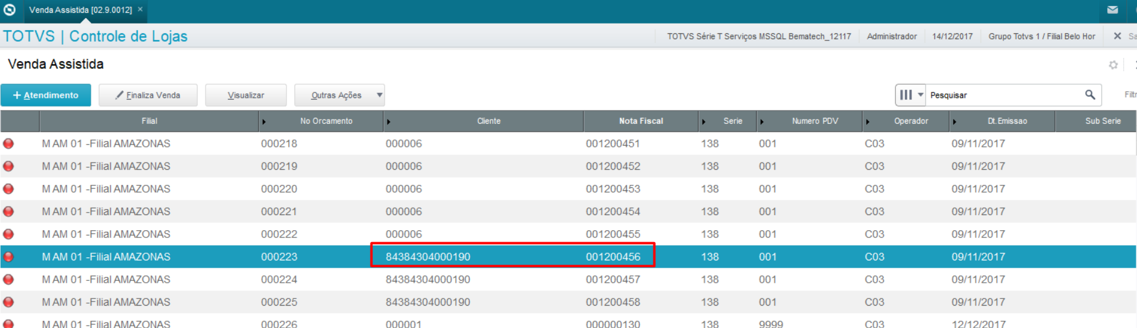The width and height of the screenshot is (1137, 328).
Task: Sort by the Filial column header
Action: pos(149,121)
